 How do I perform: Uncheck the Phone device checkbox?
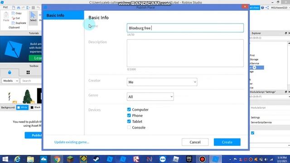point(129,115)
